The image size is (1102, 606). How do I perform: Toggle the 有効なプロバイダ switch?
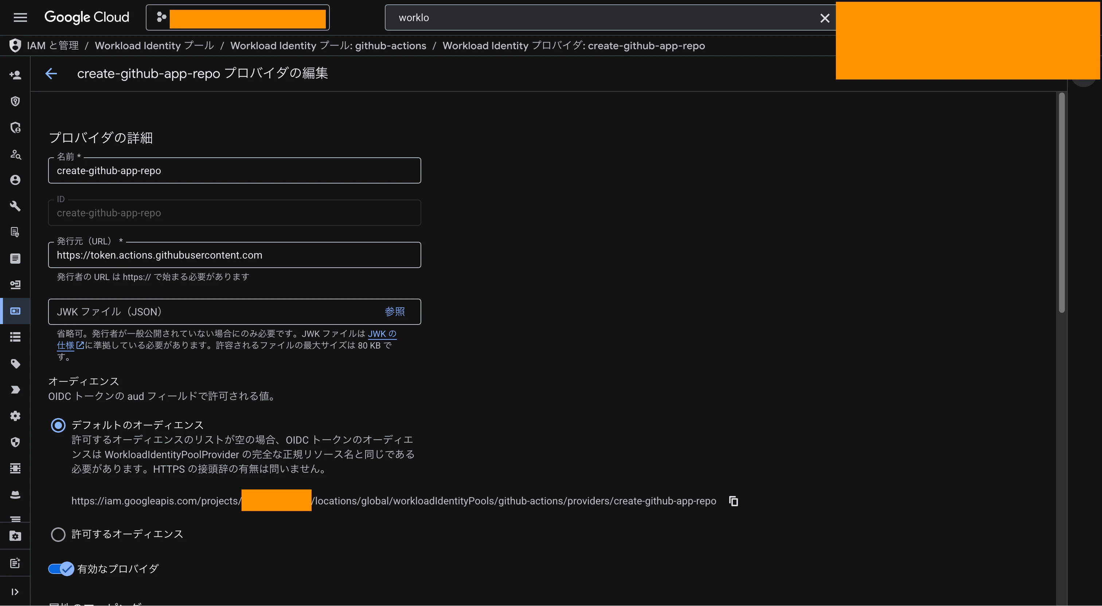coord(61,569)
